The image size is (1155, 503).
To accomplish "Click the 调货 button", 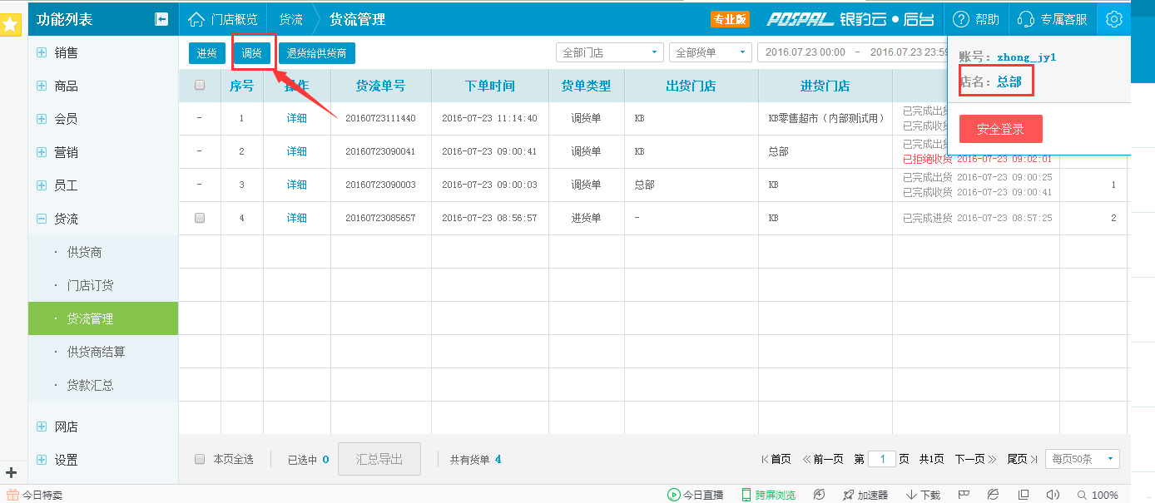I will (x=252, y=53).
